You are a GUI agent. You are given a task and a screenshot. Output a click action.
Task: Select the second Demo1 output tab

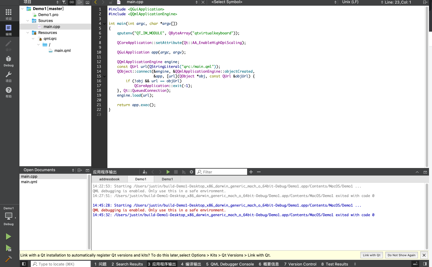167,179
